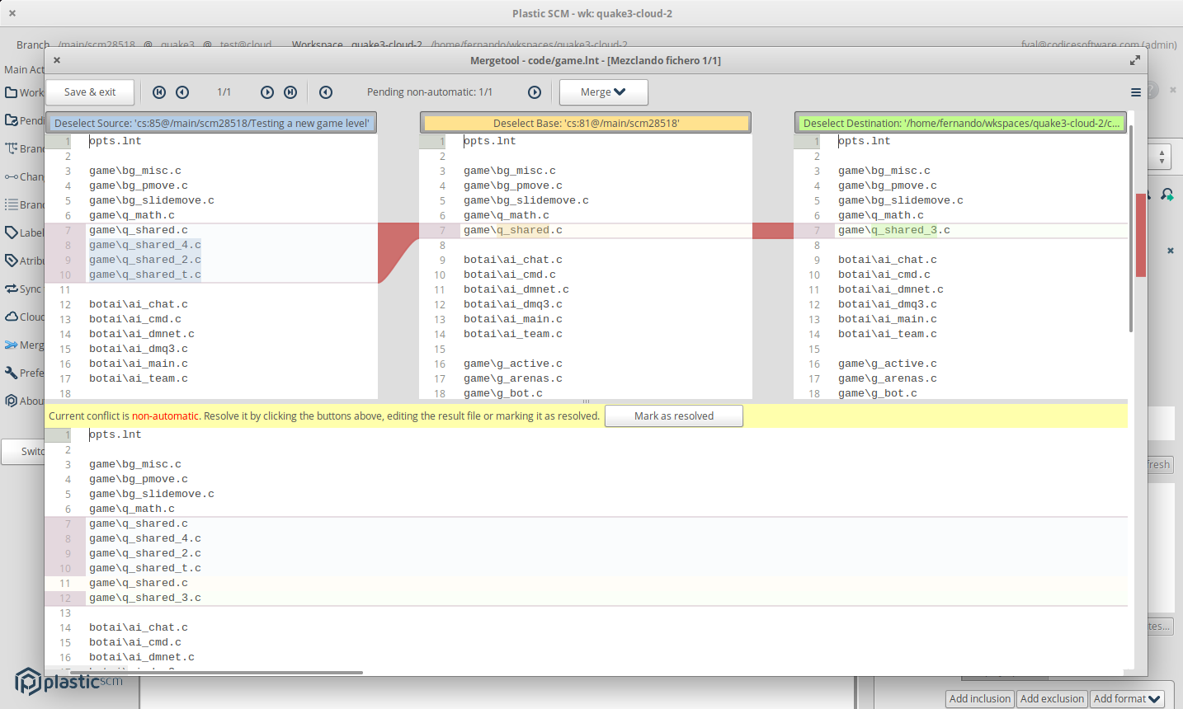The height and width of the screenshot is (709, 1183).
Task: Open the Merge dropdown button
Action: point(603,92)
